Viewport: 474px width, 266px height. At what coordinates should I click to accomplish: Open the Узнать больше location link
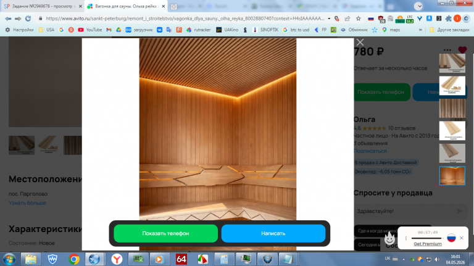pos(27,203)
